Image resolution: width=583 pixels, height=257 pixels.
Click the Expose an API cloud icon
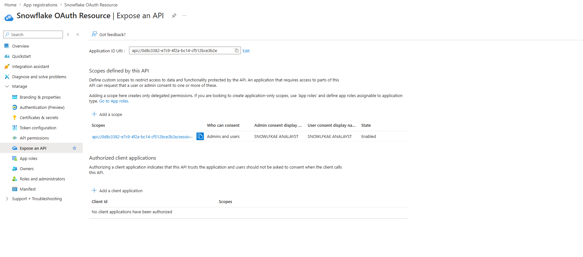[14, 148]
